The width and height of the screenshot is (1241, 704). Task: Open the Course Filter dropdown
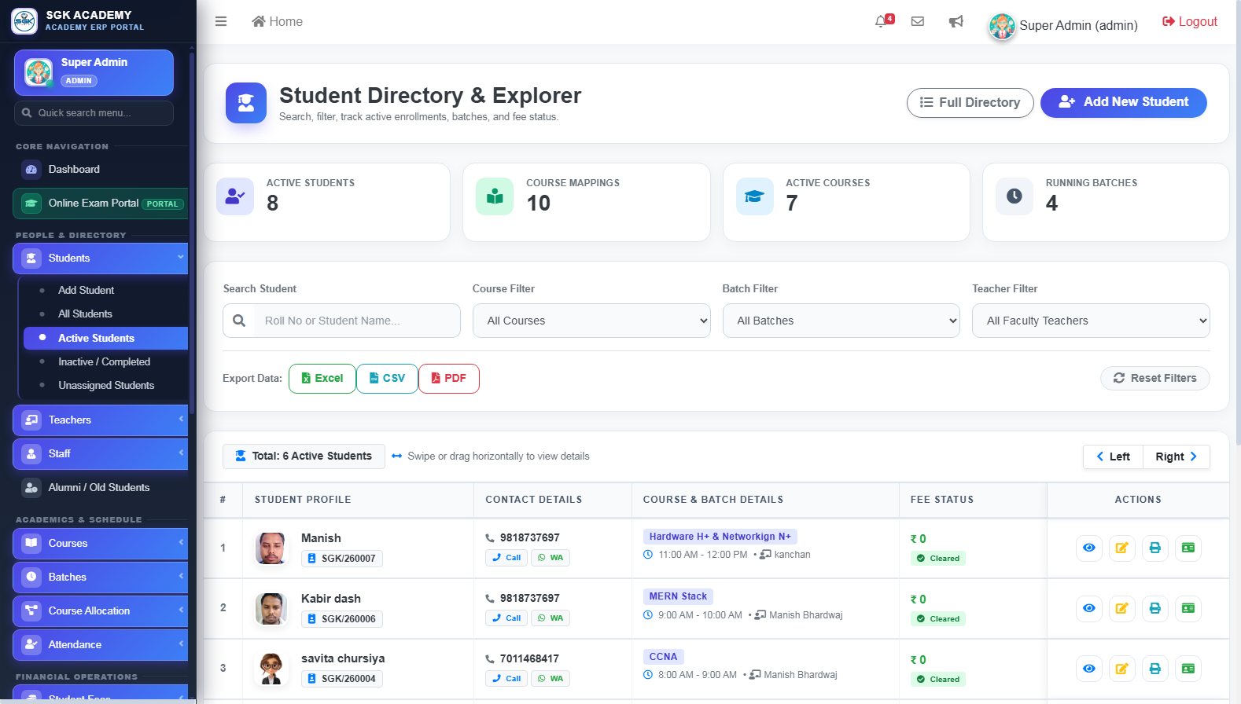point(591,321)
